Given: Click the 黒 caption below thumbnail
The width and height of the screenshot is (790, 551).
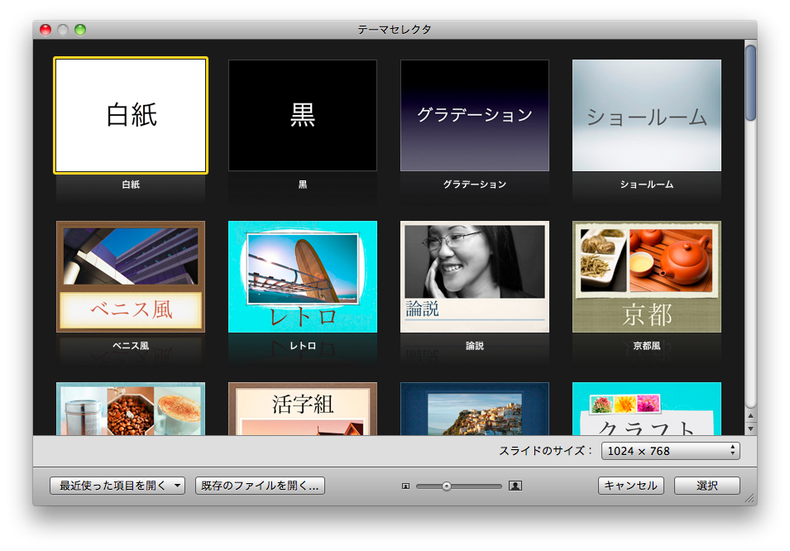Looking at the screenshot, I should pos(302,184).
